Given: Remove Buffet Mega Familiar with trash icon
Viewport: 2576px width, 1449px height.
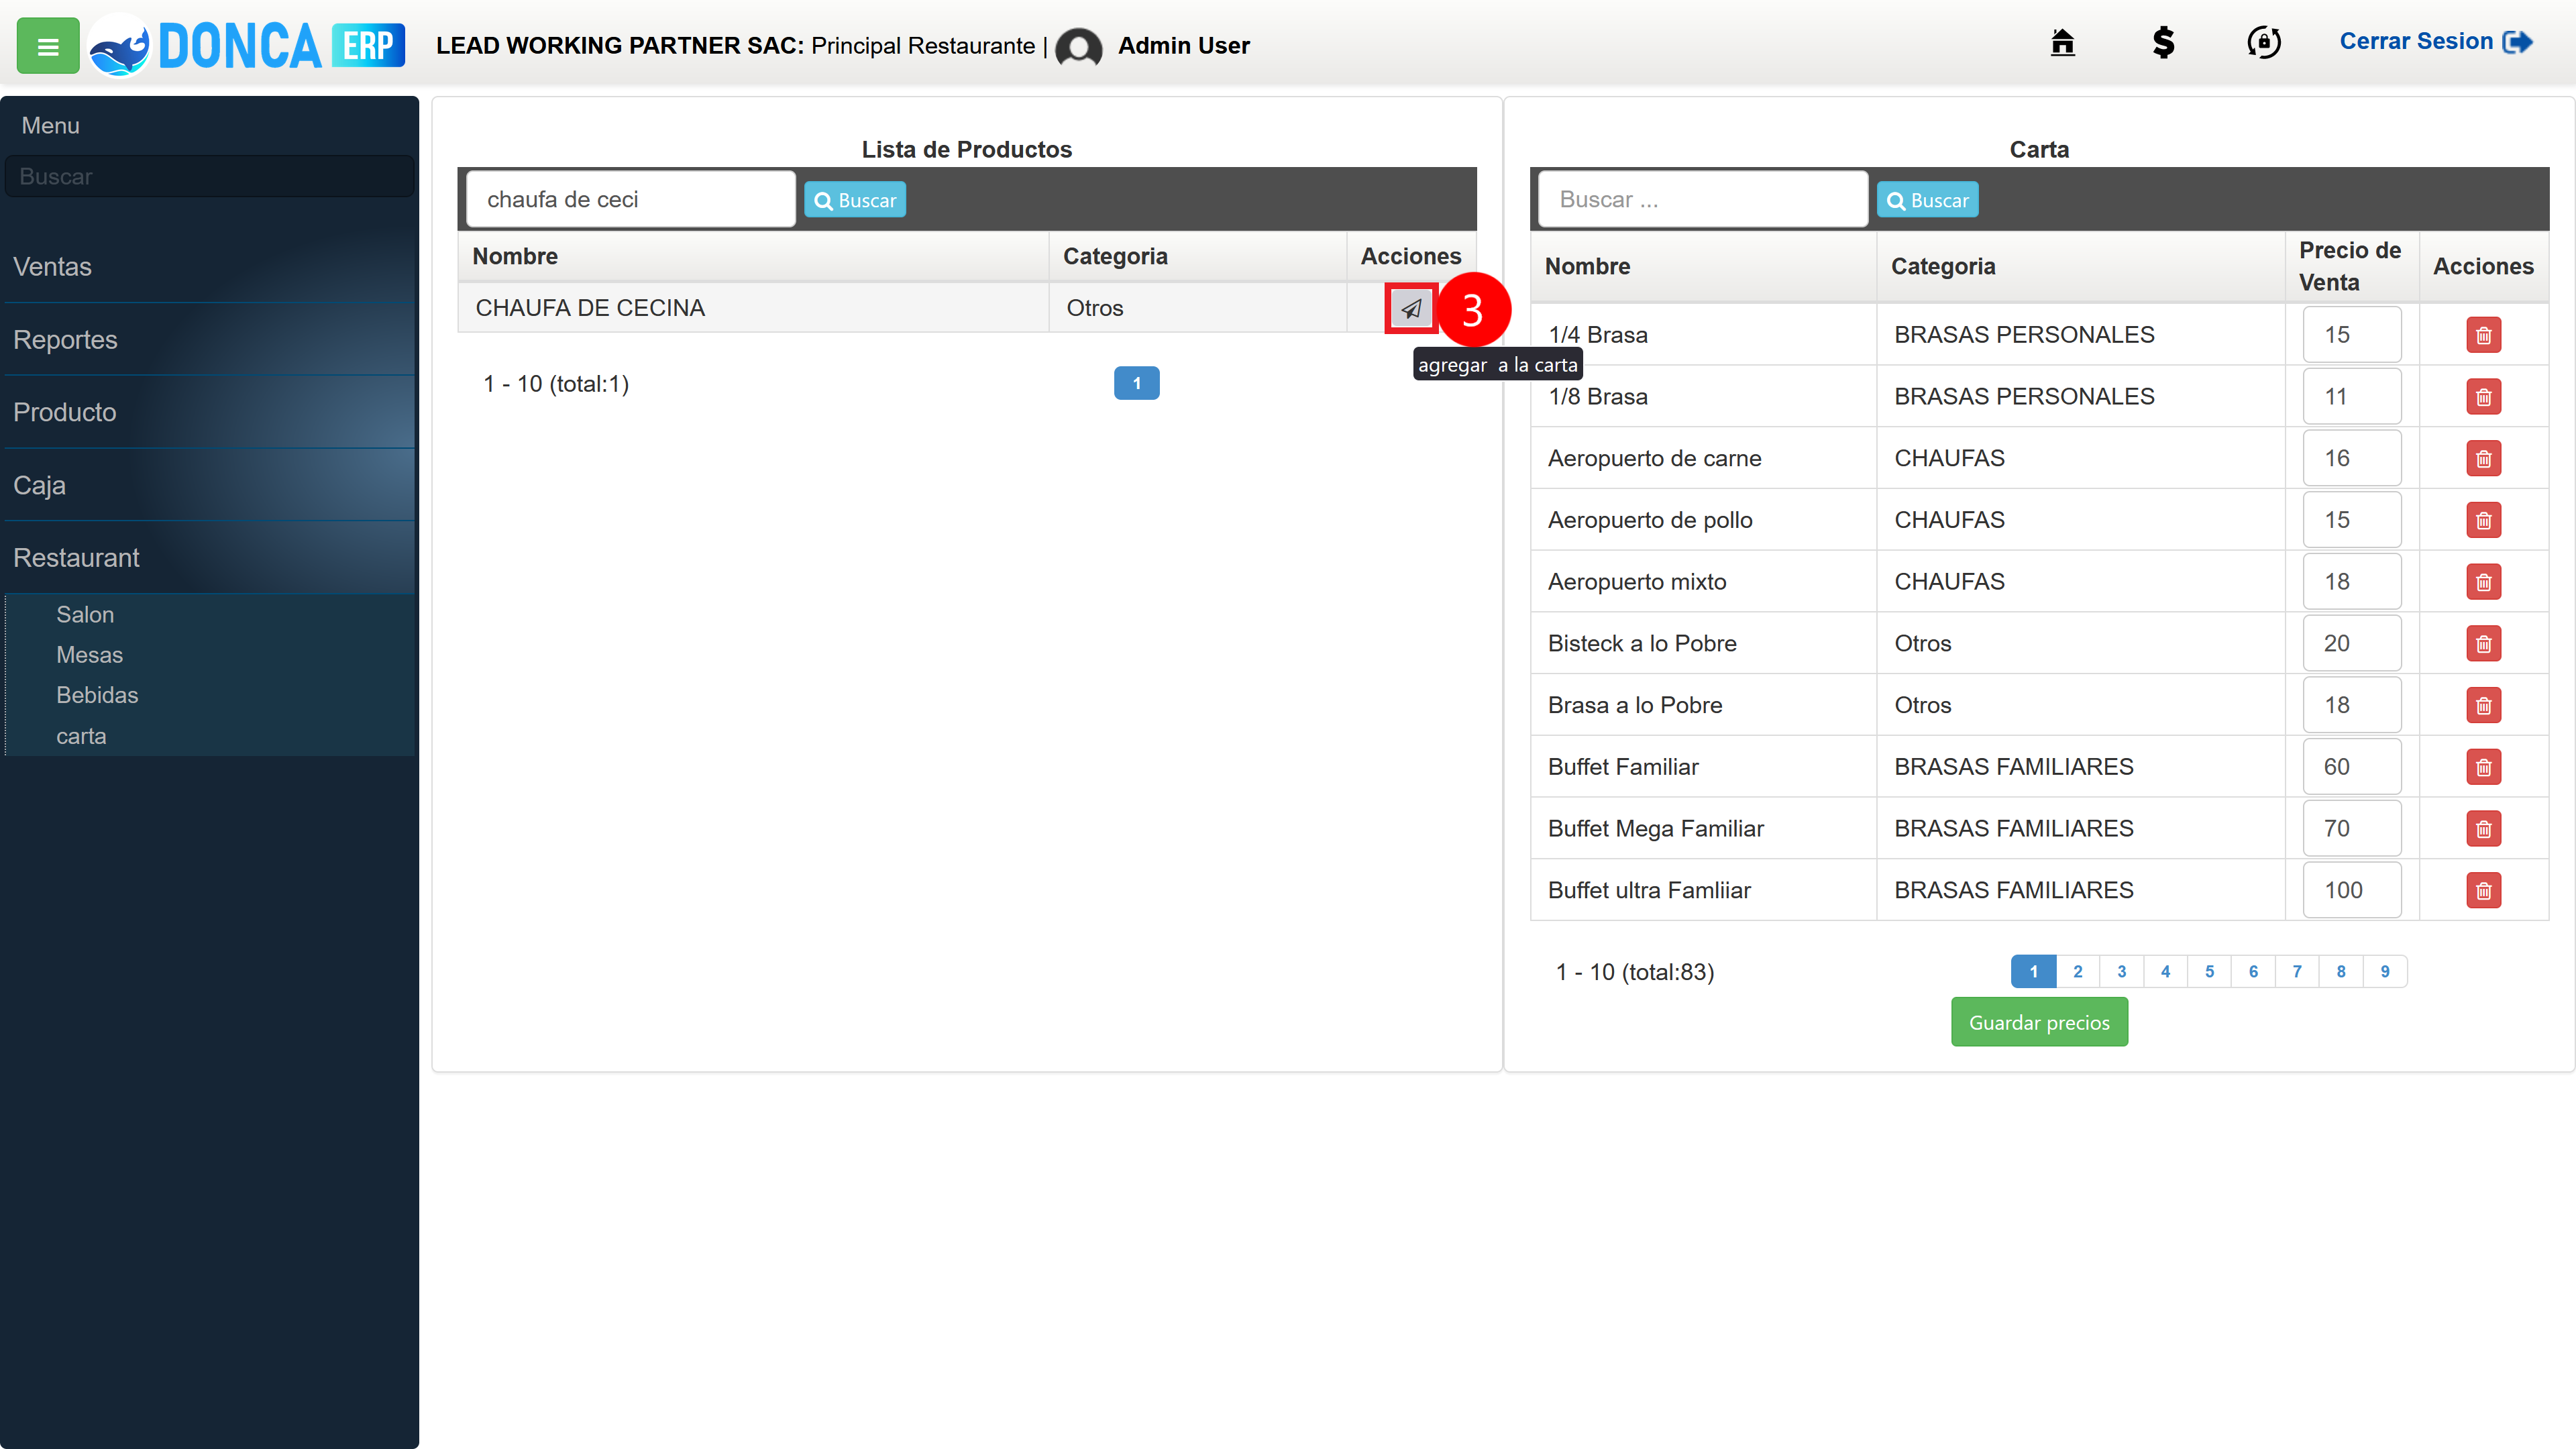Looking at the screenshot, I should point(2483,829).
